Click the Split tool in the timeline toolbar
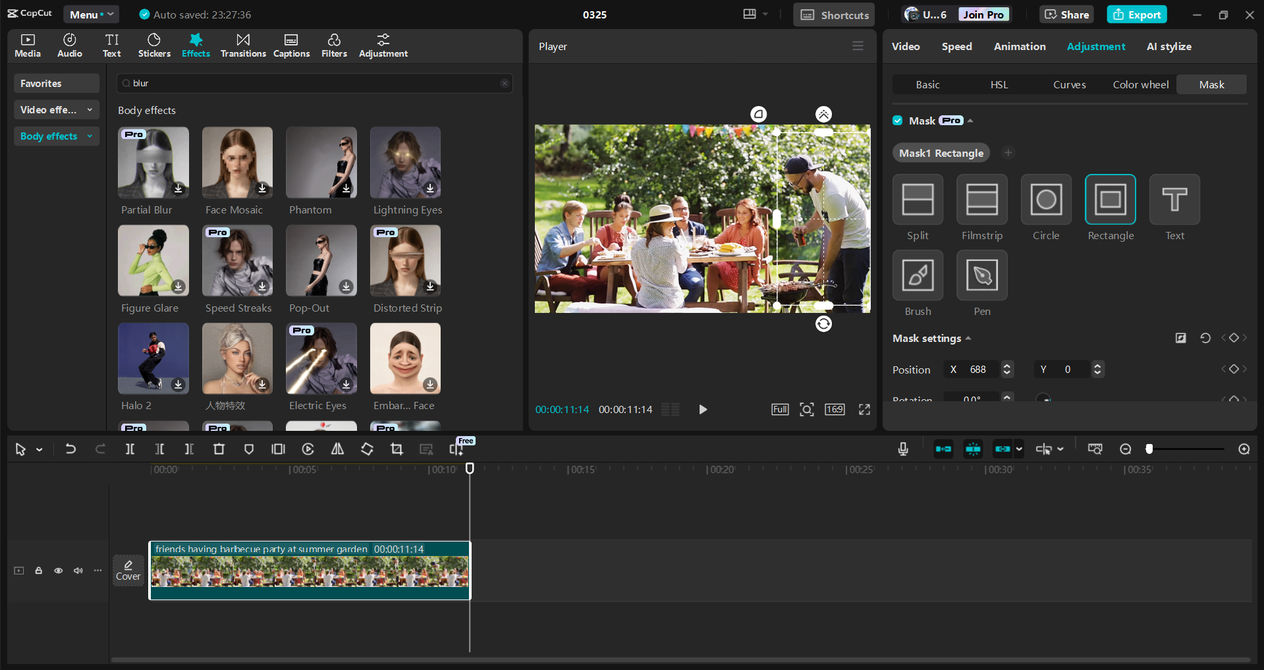Image resolution: width=1264 pixels, height=670 pixels. coord(130,449)
